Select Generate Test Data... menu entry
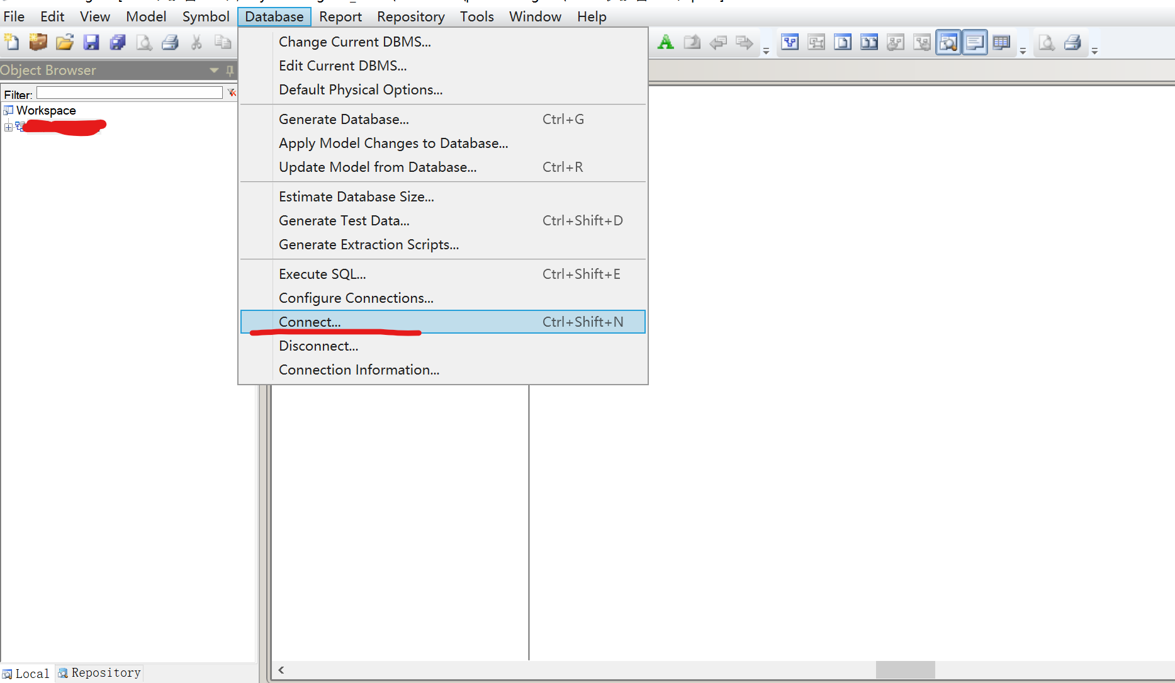 [x=443, y=220]
